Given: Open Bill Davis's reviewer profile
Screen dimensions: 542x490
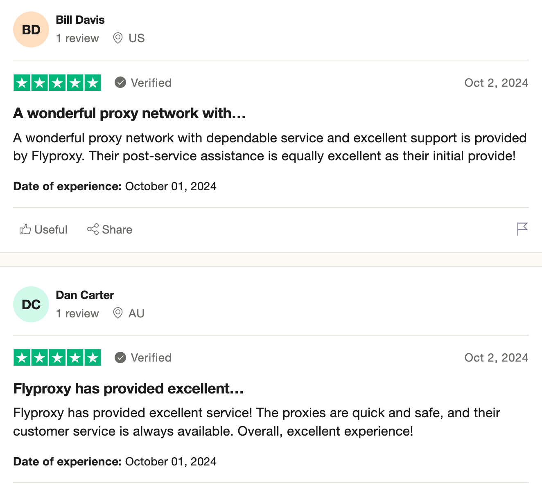Looking at the screenshot, I should pos(80,19).
